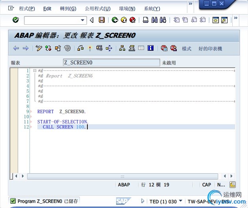This screenshot has height=208, width=248.
Task: Toggle Display/Change pencil icon
Action: click(x=39, y=48)
